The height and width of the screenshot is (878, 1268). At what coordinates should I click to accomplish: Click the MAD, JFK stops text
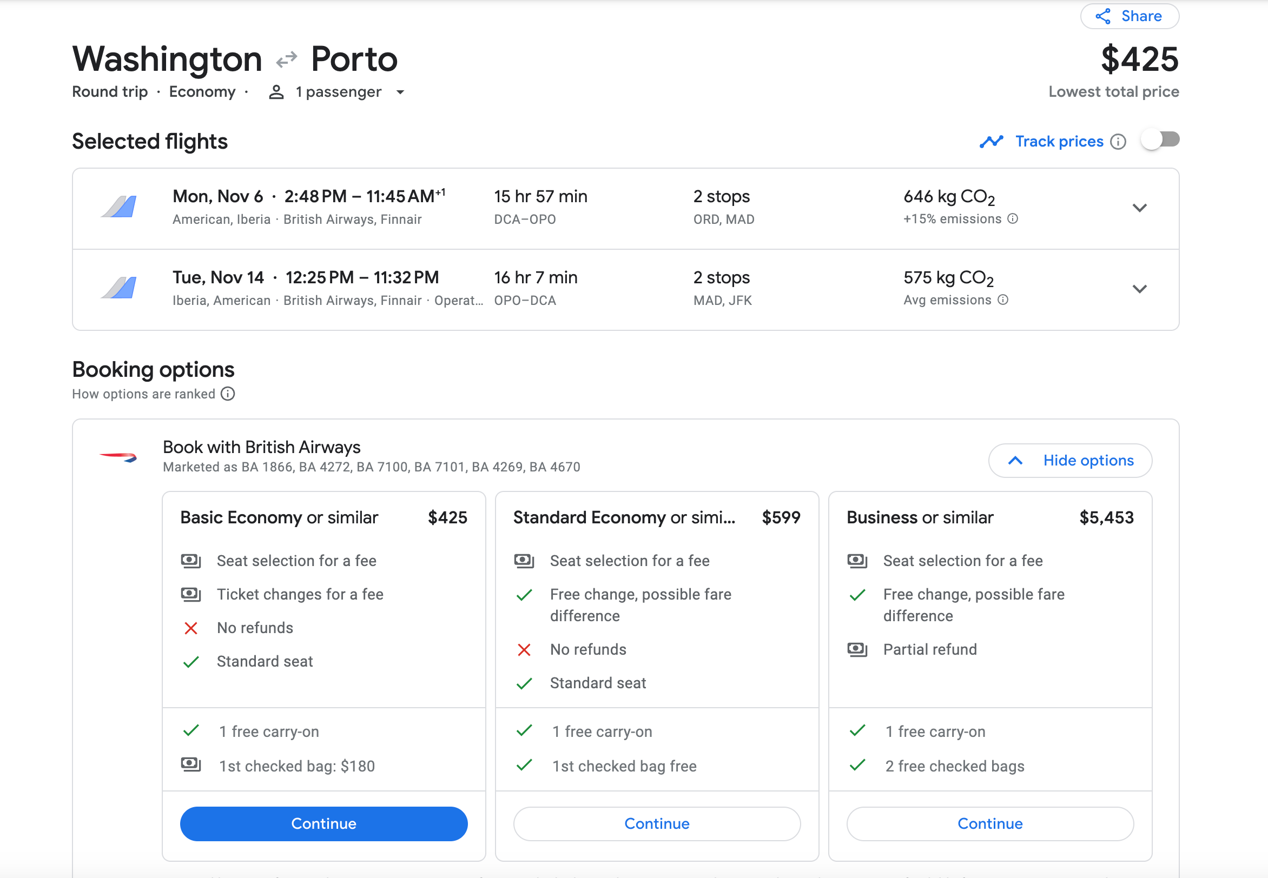723,301
